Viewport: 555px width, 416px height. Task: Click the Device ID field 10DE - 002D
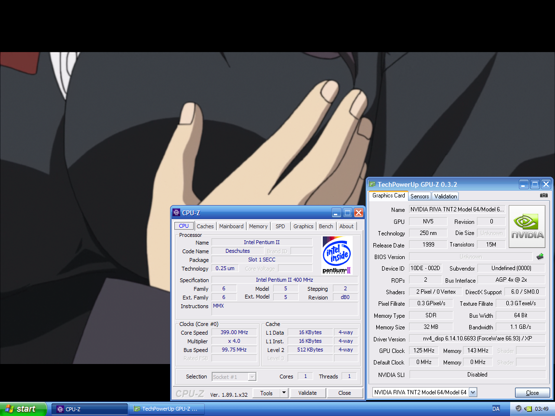point(425,268)
